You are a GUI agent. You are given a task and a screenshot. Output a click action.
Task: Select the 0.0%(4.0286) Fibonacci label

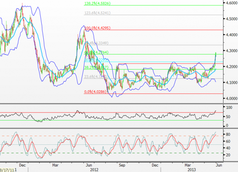point(95,92)
